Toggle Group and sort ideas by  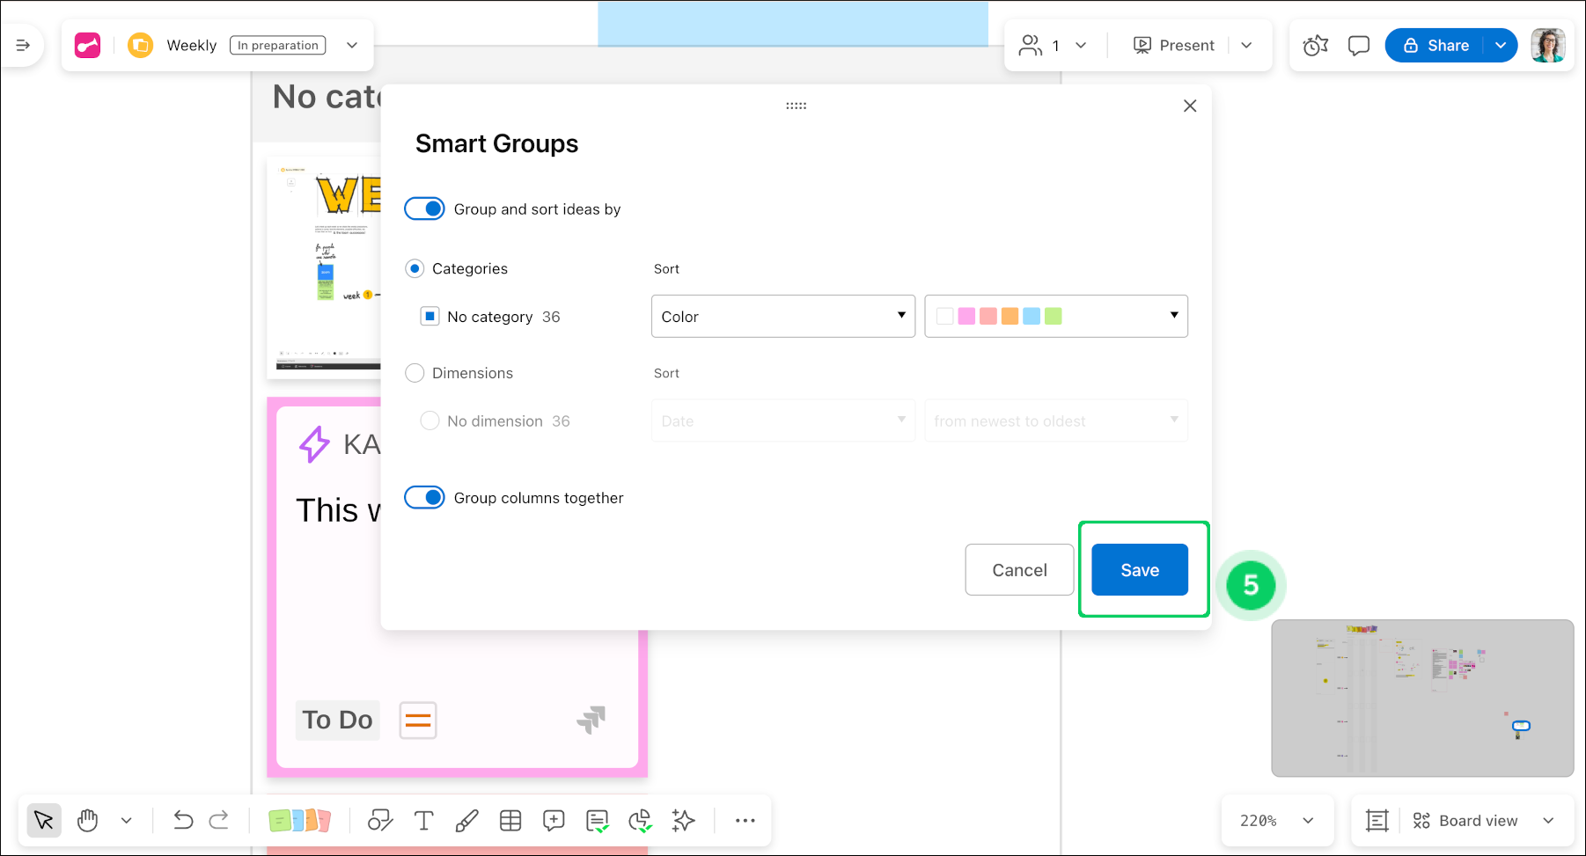point(424,209)
